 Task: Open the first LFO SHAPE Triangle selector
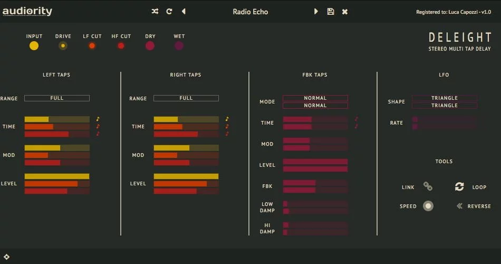click(x=445, y=98)
